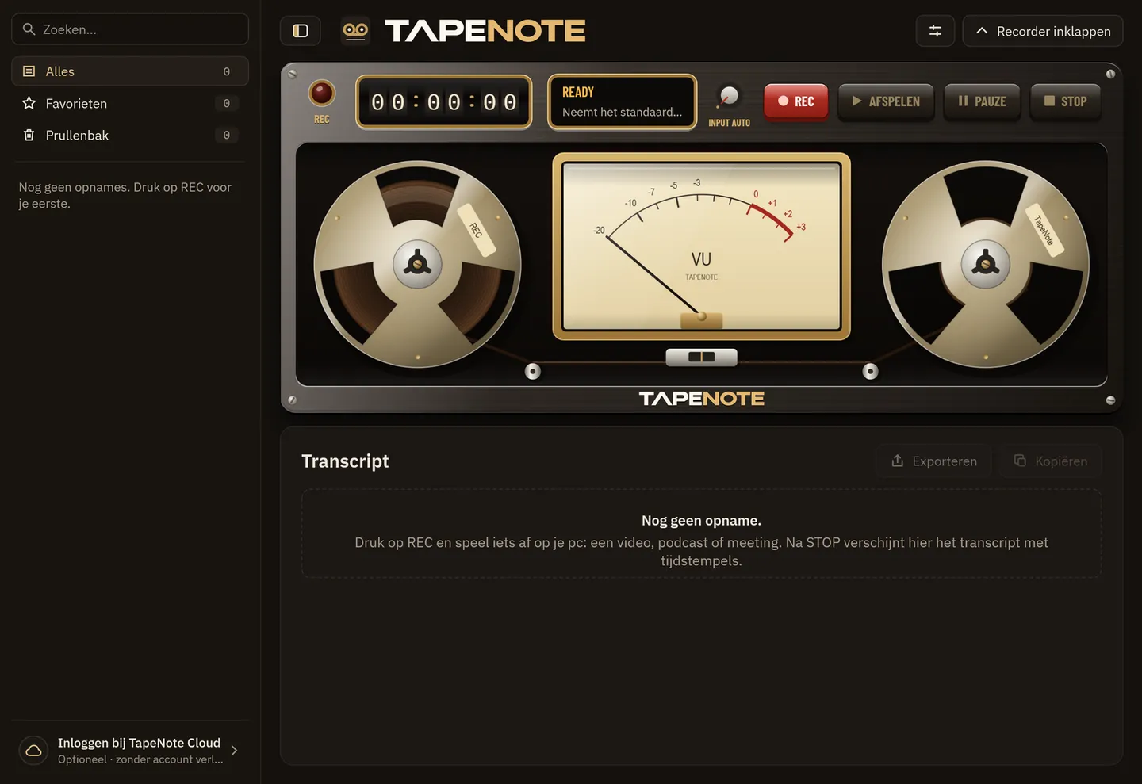Click the right TapeNote tape reel
This screenshot has width=1142, height=784.
(986, 264)
